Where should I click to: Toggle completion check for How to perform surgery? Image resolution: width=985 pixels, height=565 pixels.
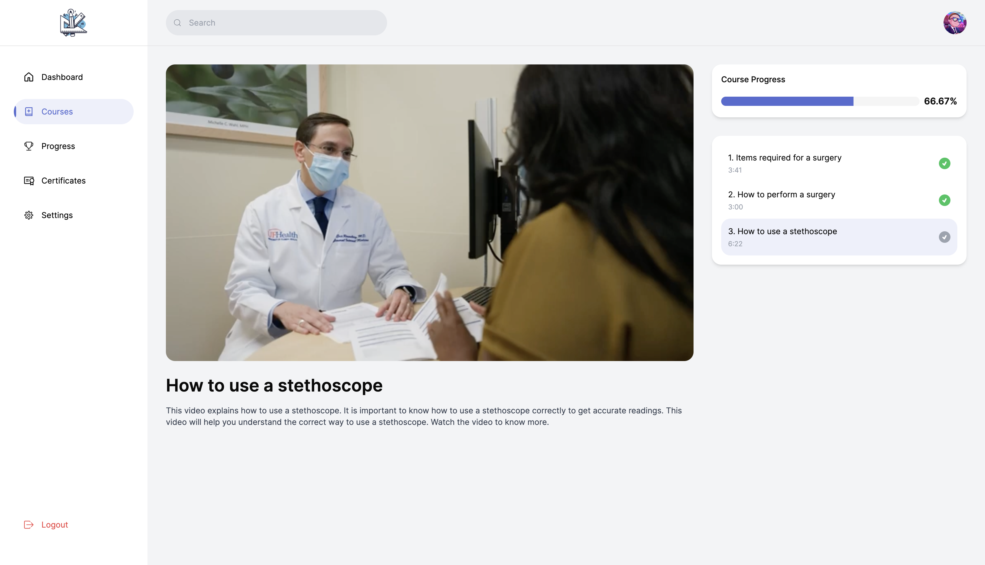pos(944,200)
